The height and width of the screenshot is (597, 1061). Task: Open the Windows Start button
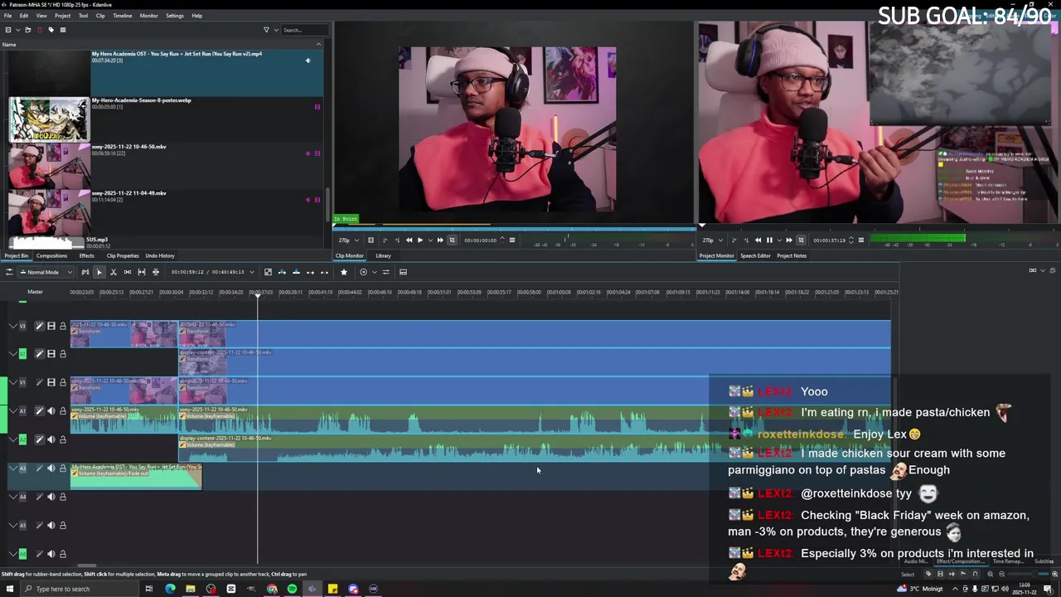click(x=9, y=589)
